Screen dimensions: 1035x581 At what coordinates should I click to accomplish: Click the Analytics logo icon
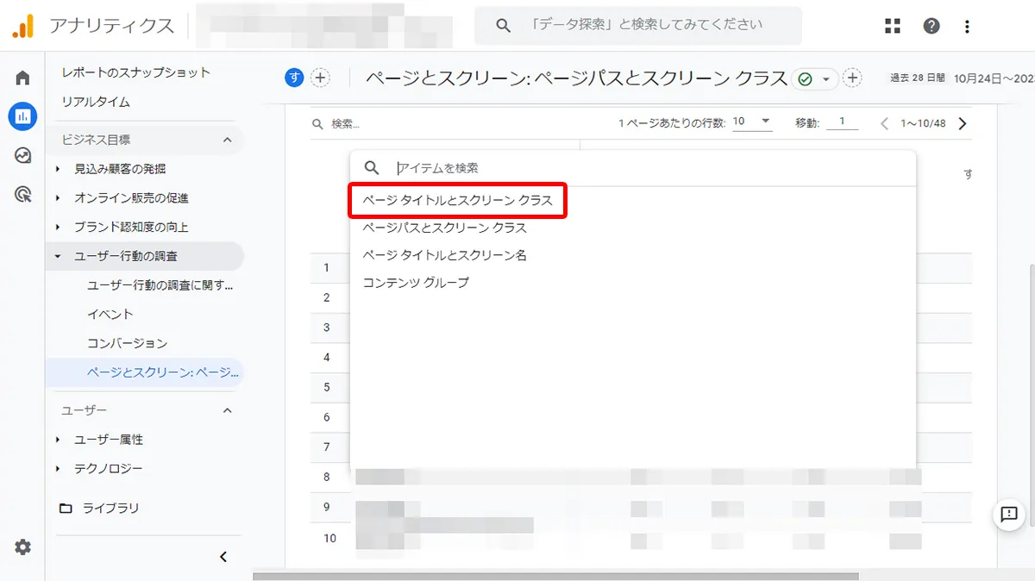pyautogui.click(x=23, y=25)
